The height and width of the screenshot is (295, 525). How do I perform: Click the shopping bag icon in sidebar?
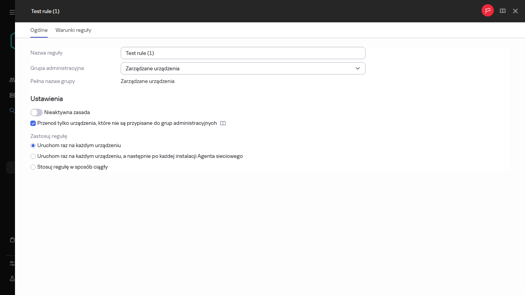pyautogui.click(x=12, y=240)
